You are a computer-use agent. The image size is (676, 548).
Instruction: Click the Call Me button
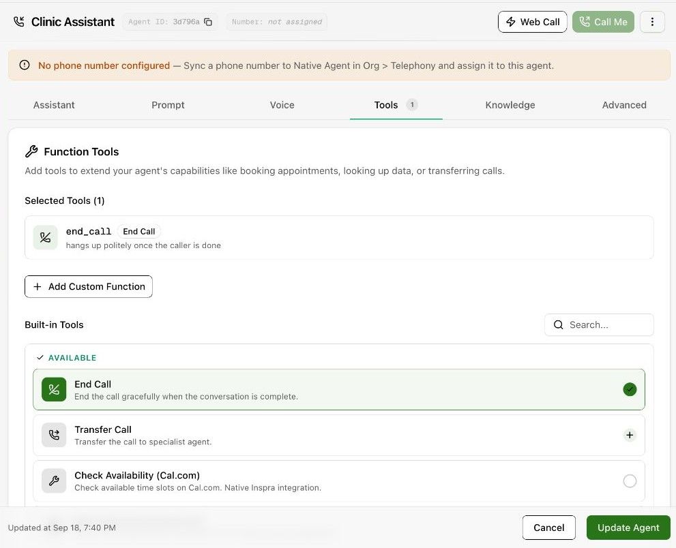click(603, 22)
